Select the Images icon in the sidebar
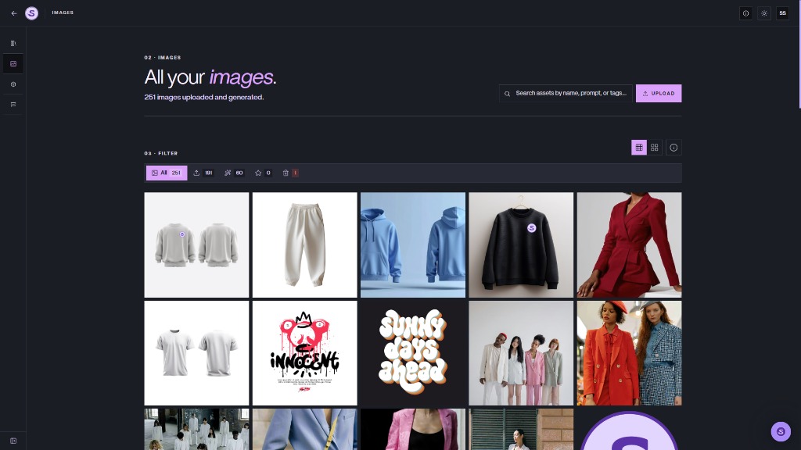The image size is (801, 450). tap(13, 64)
